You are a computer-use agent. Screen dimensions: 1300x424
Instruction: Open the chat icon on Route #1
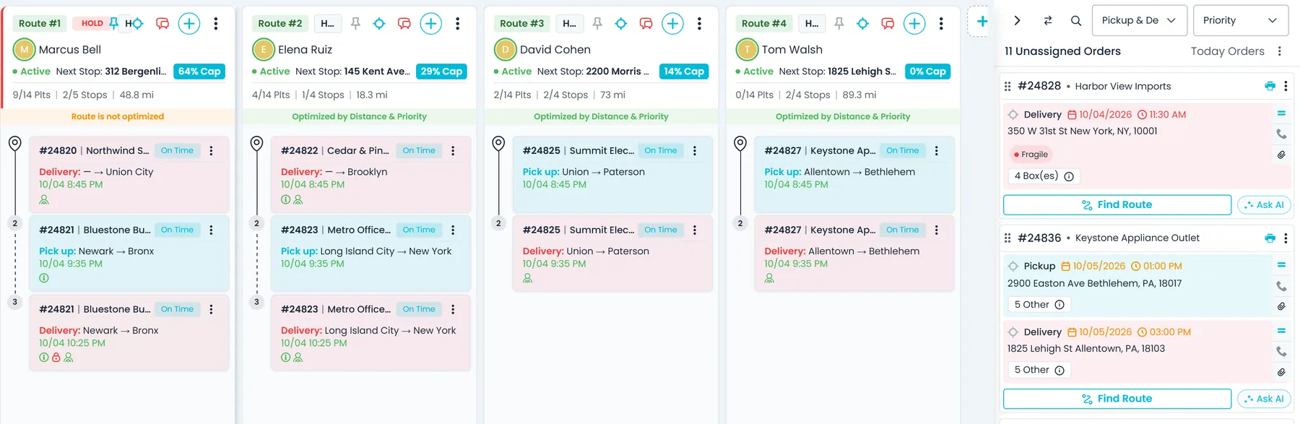point(162,24)
